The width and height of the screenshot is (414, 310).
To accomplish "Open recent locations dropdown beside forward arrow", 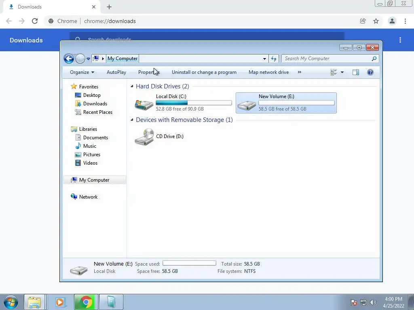I will (88, 59).
